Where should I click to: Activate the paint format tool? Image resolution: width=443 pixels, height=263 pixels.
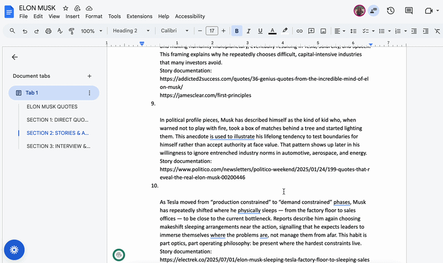point(71,31)
